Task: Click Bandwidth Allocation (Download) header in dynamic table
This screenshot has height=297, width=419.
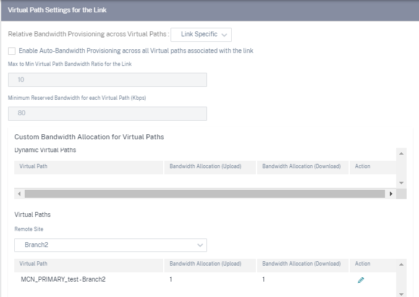Action: click(x=302, y=167)
